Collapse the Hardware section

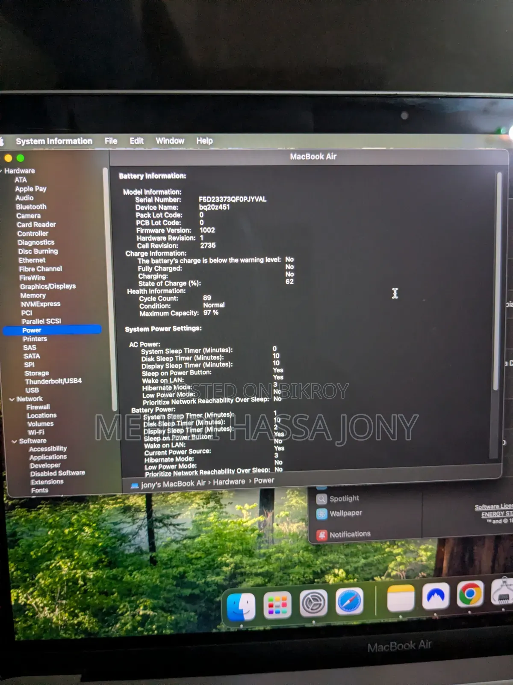[1, 171]
